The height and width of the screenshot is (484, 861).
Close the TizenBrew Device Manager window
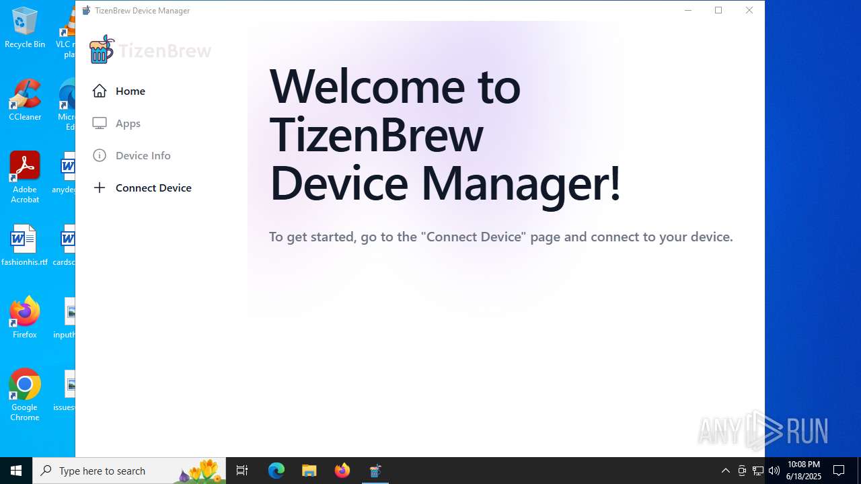point(749,10)
